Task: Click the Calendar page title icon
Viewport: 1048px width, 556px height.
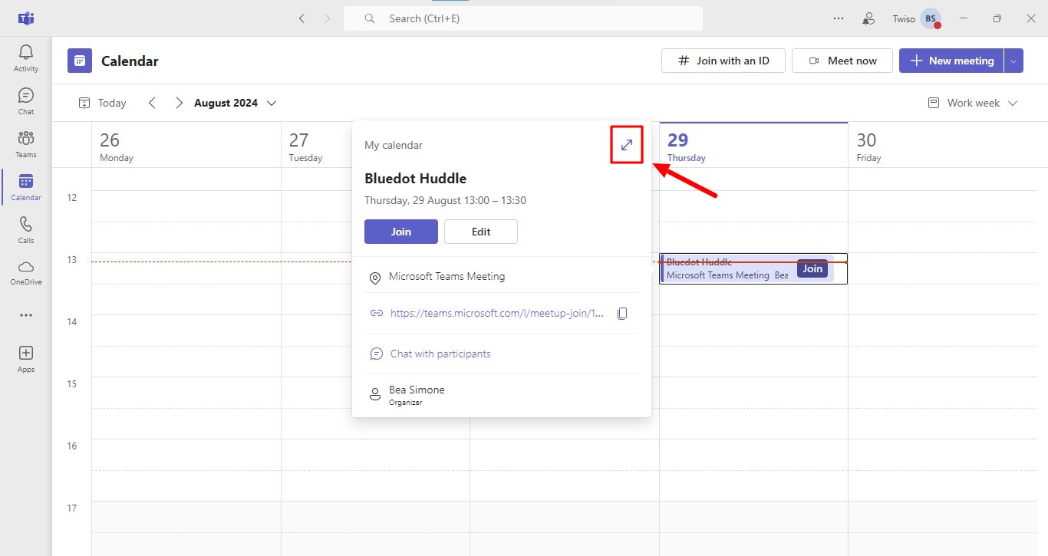Action: pos(80,61)
